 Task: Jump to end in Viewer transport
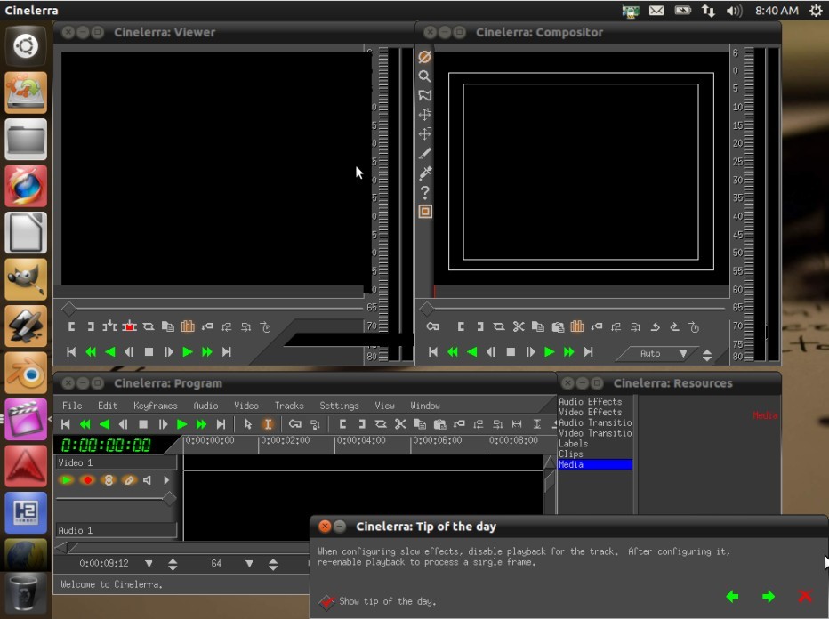pos(226,352)
